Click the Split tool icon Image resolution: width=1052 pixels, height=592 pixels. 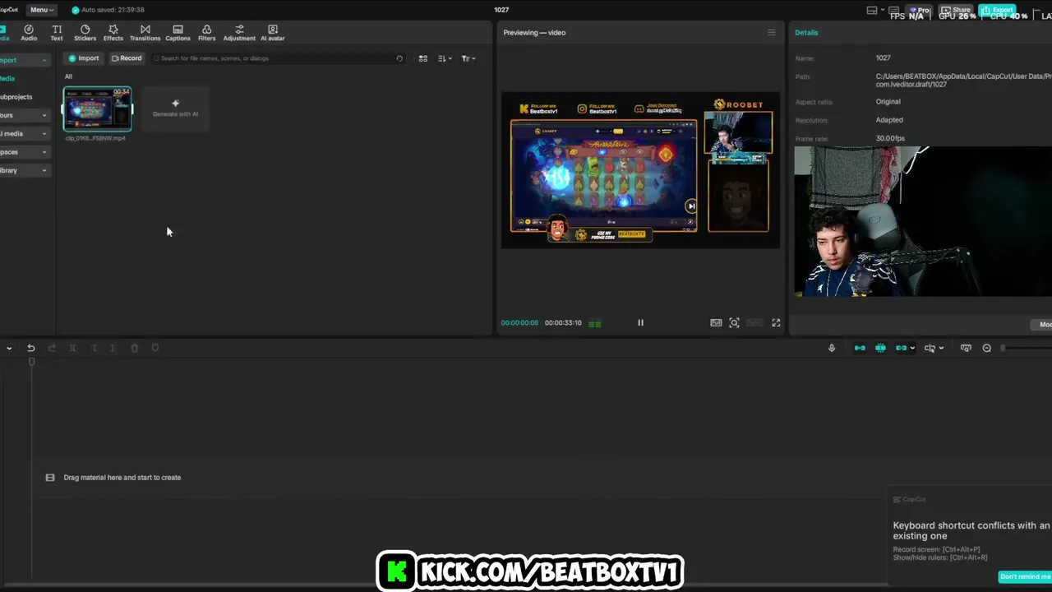(x=72, y=348)
